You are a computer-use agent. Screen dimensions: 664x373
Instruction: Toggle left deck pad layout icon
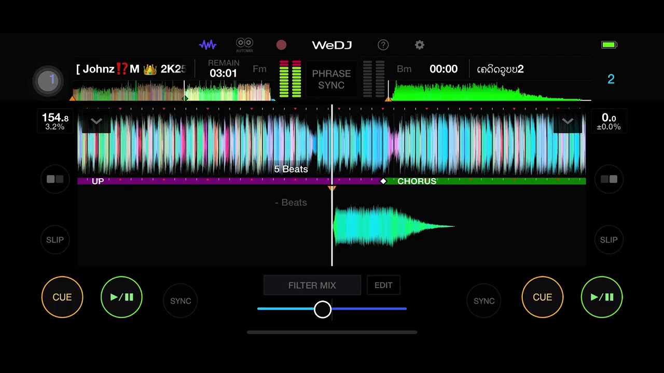55,179
